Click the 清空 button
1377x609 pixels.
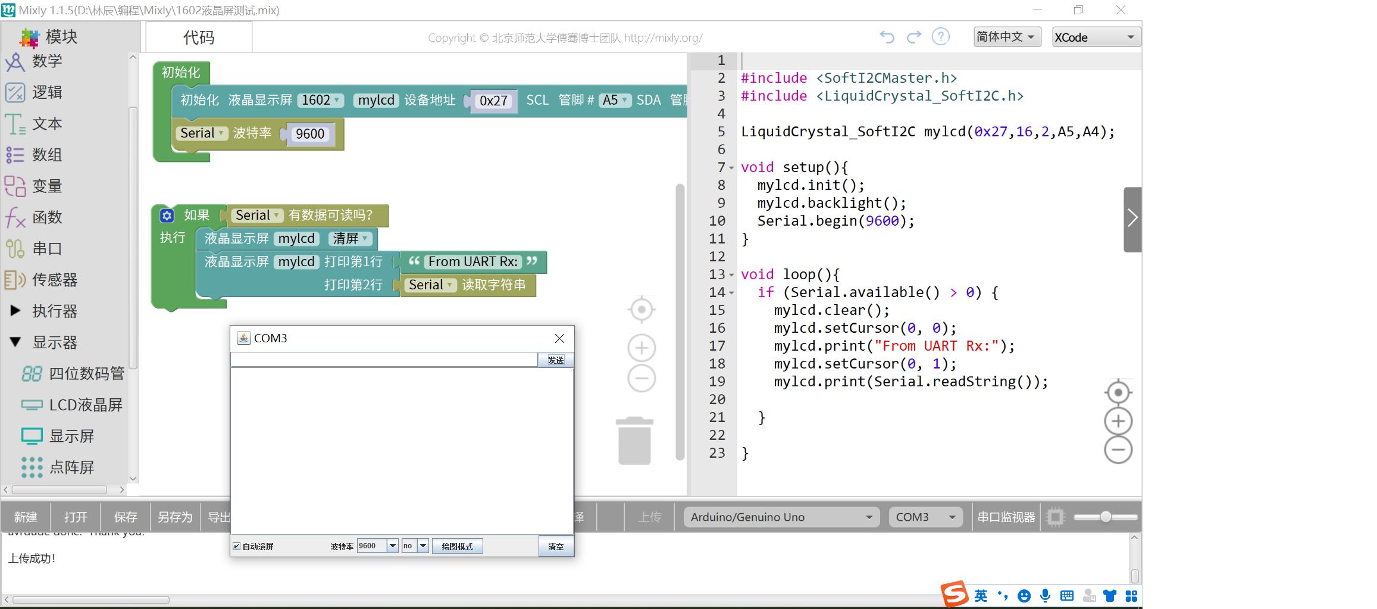[x=556, y=546]
